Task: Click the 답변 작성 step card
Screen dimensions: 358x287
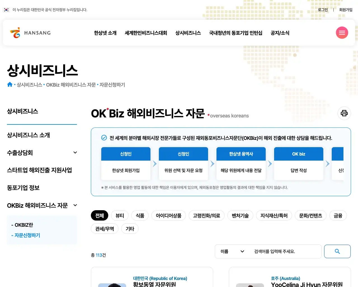Action: tap(299, 164)
